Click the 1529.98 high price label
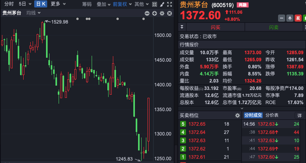This screenshot has height=163, width=306. pos(59,22)
